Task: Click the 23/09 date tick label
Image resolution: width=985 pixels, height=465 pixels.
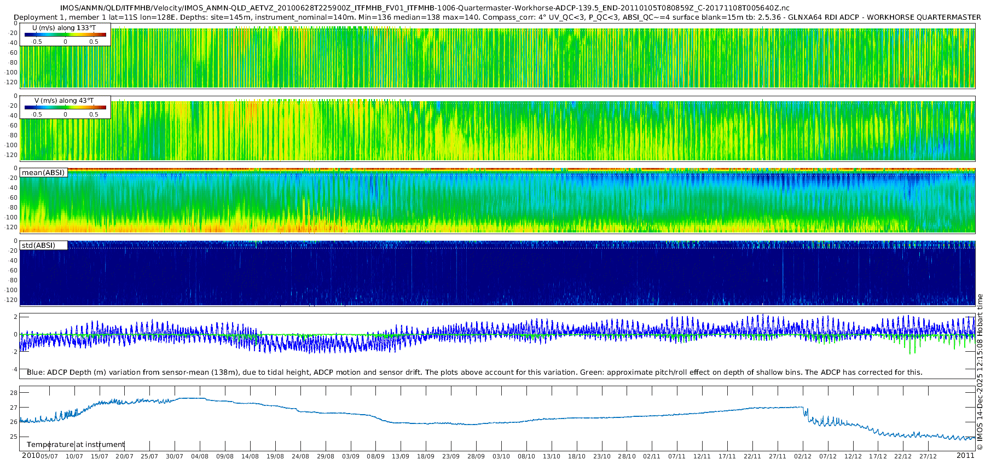Action: coord(451,456)
